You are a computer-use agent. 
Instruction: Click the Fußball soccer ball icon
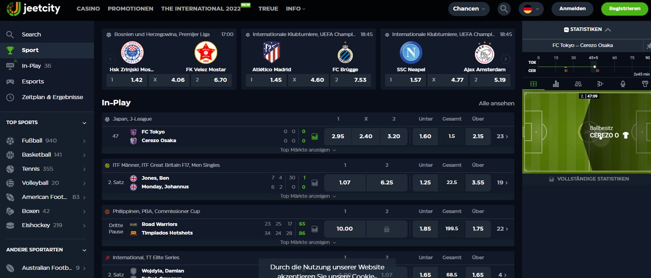[x=11, y=141]
